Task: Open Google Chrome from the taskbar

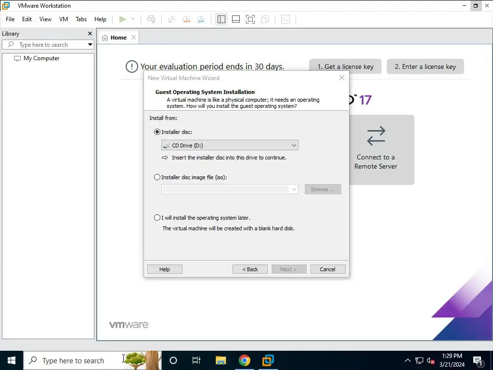Action: click(x=244, y=360)
